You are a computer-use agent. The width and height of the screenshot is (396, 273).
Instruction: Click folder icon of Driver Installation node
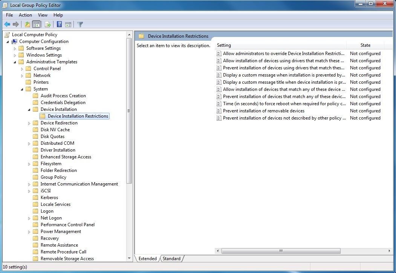pos(36,150)
